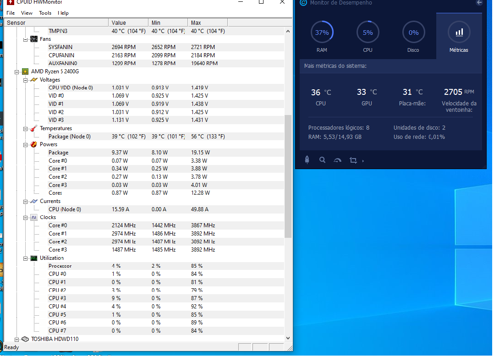Click the Max column header
Image resolution: width=494 pixels, height=362 pixels.
pos(208,23)
